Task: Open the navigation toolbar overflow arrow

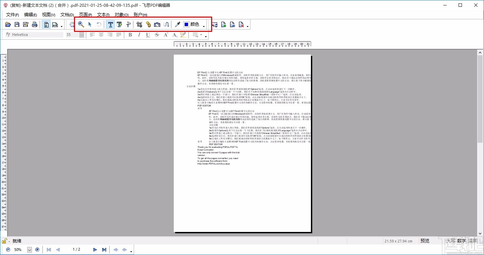Action: pyautogui.click(x=131, y=251)
